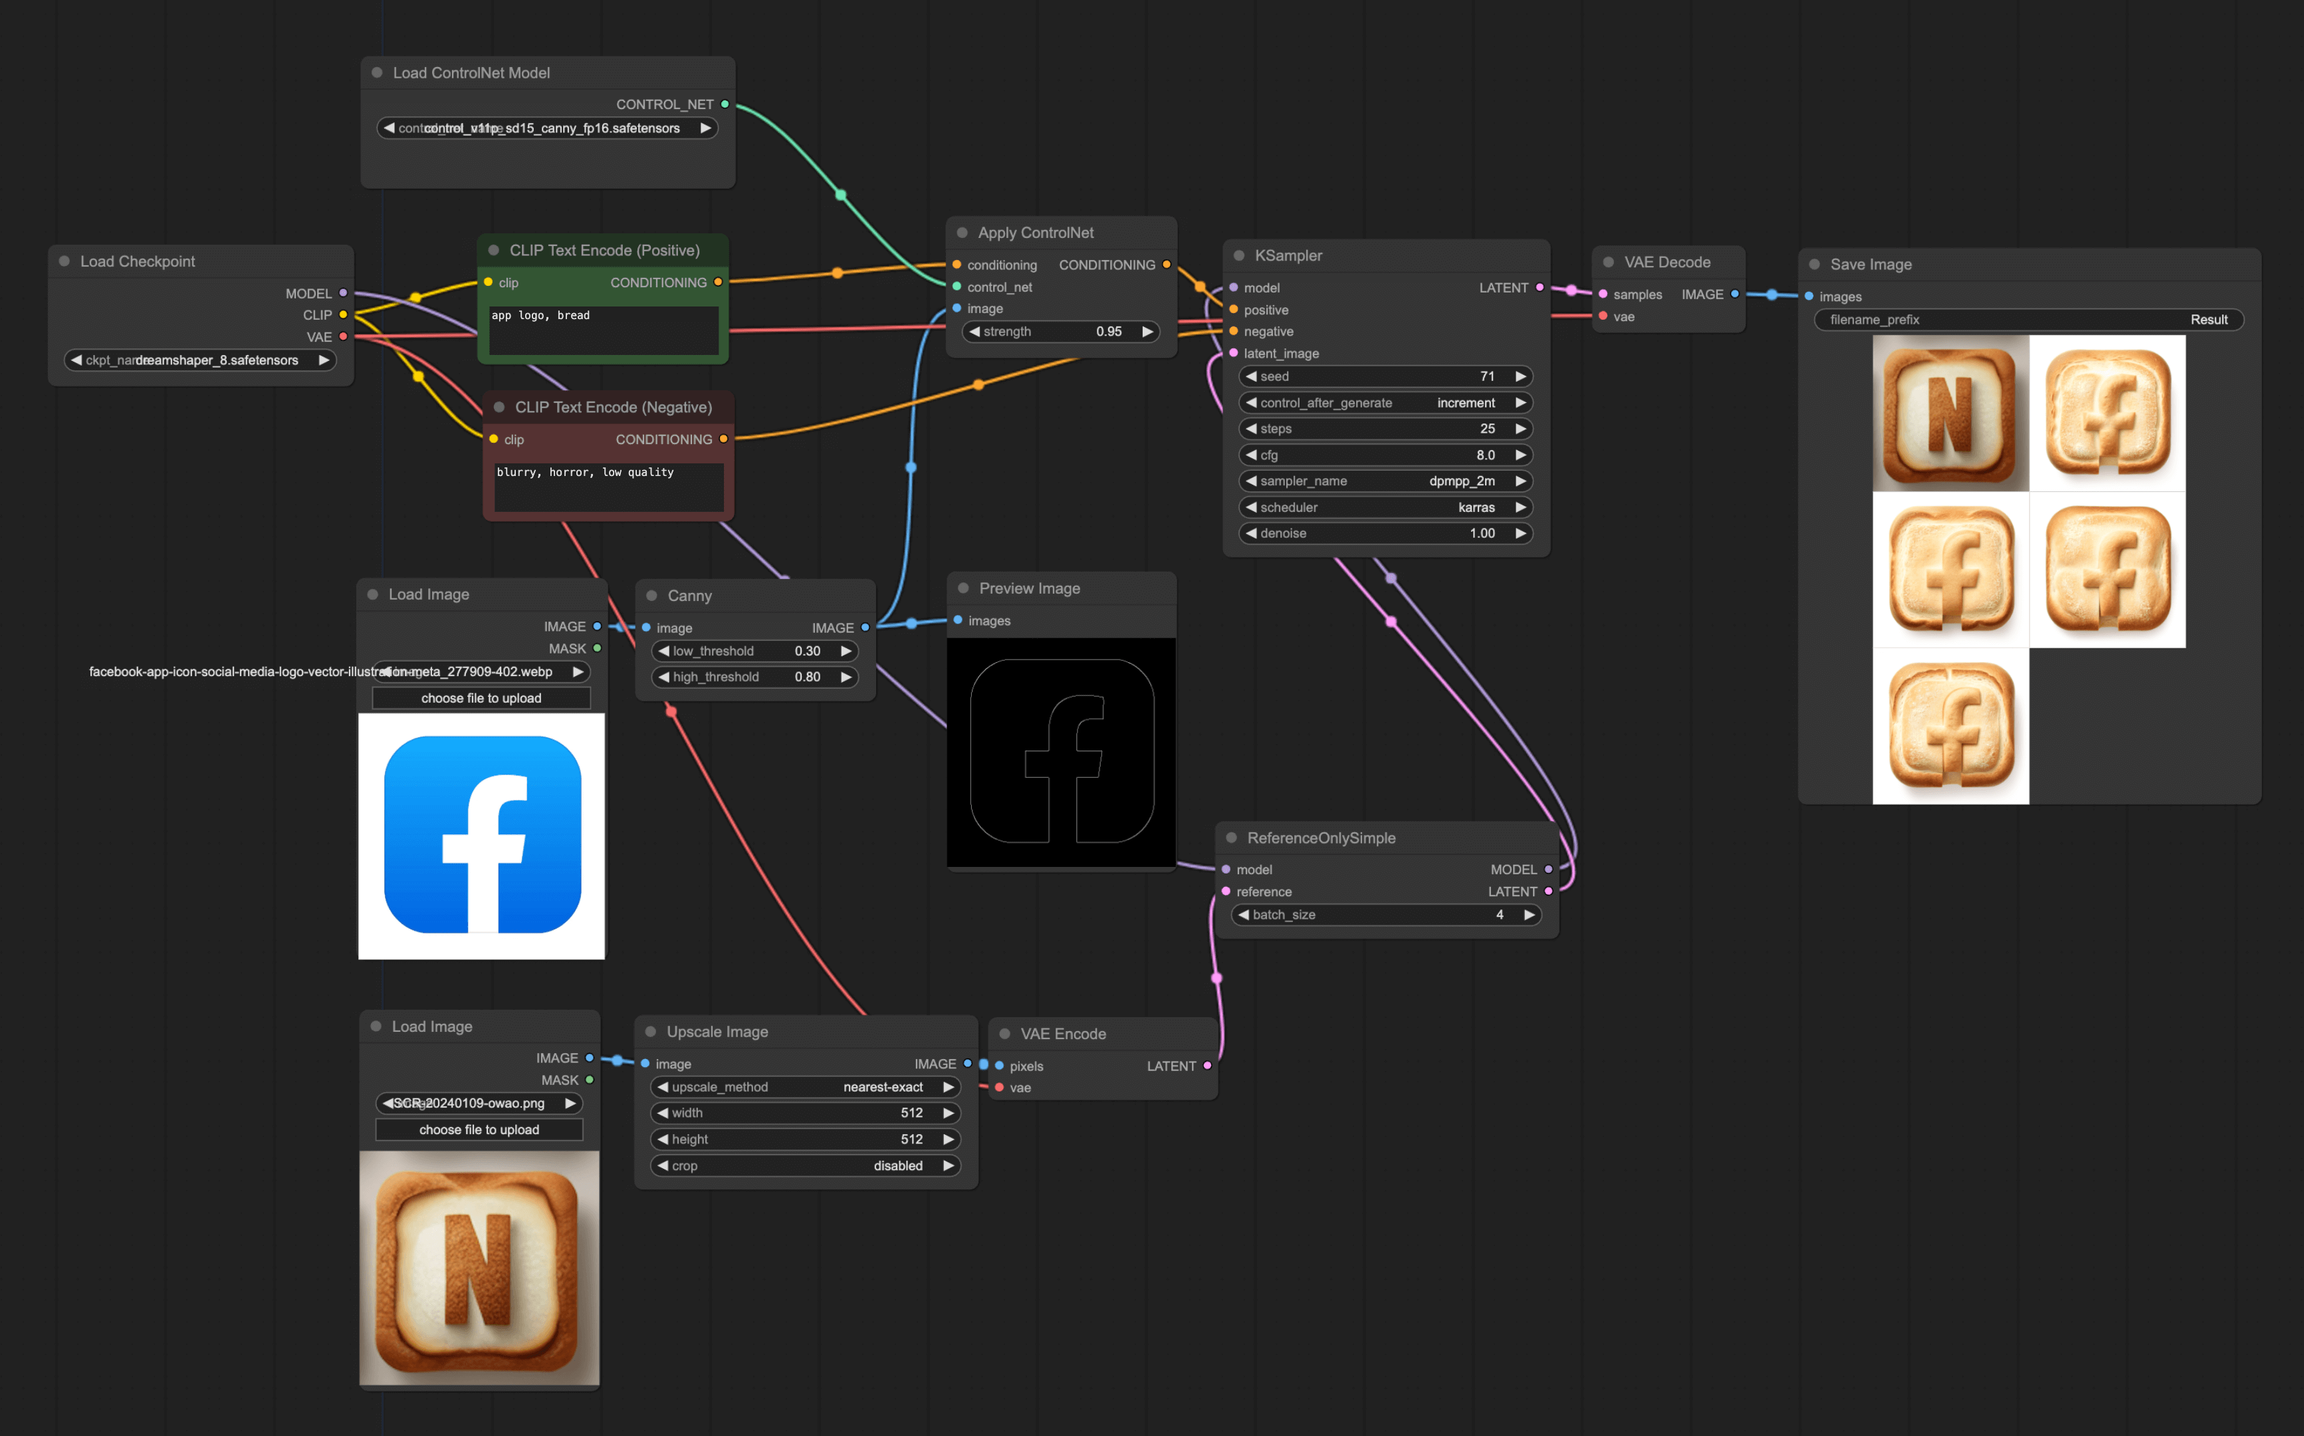Decrease the steps count with the left arrow
This screenshot has height=1436, width=2304.
coord(1251,428)
